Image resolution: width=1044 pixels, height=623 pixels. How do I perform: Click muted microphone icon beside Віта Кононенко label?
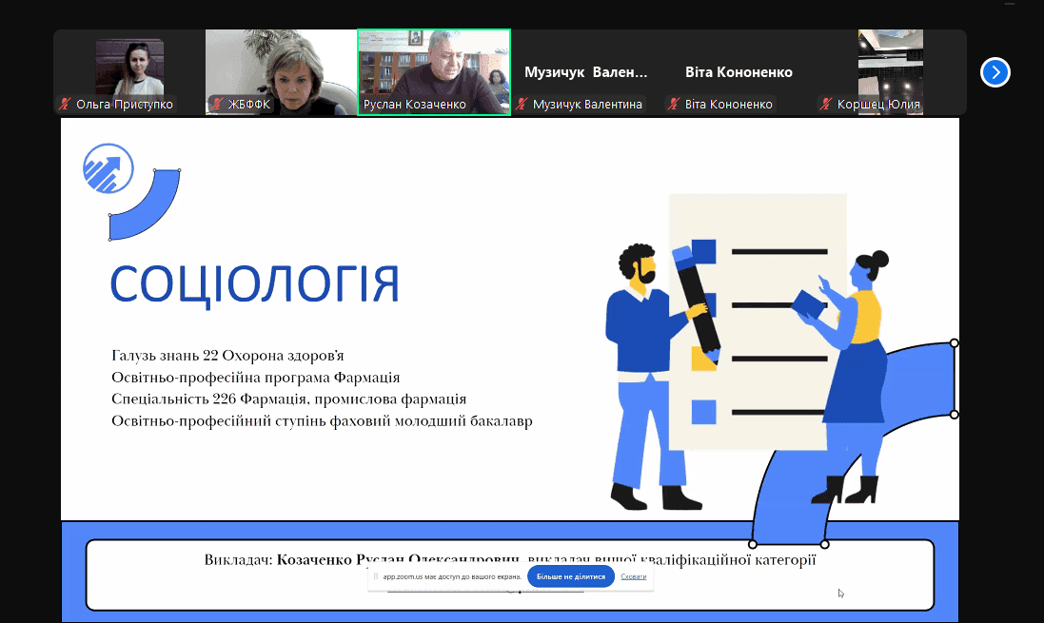[x=674, y=104]
